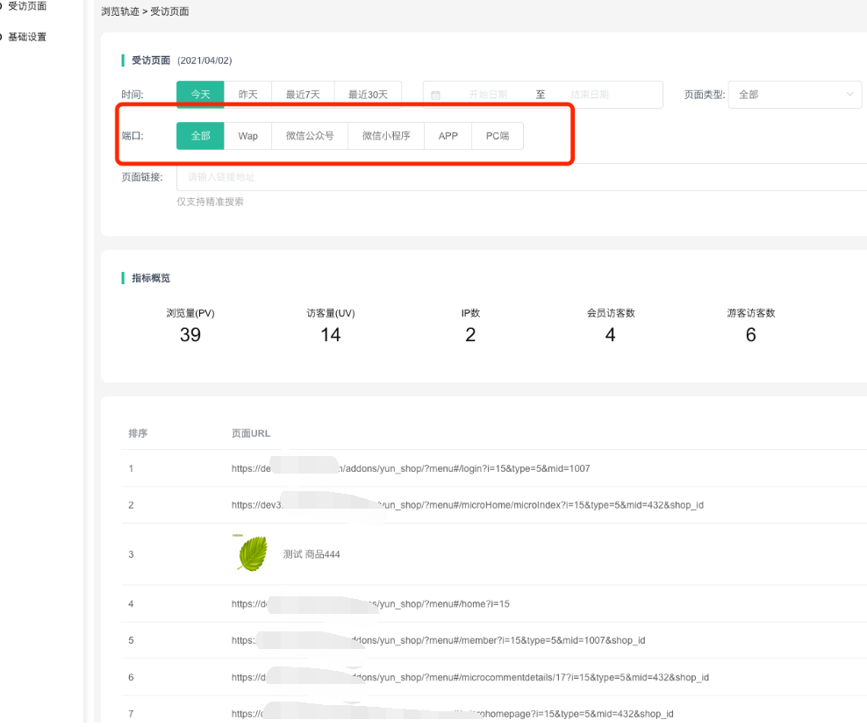Click the 结束日期 end date field
This screenshot has width=867, height=727.
click(589, 95)
